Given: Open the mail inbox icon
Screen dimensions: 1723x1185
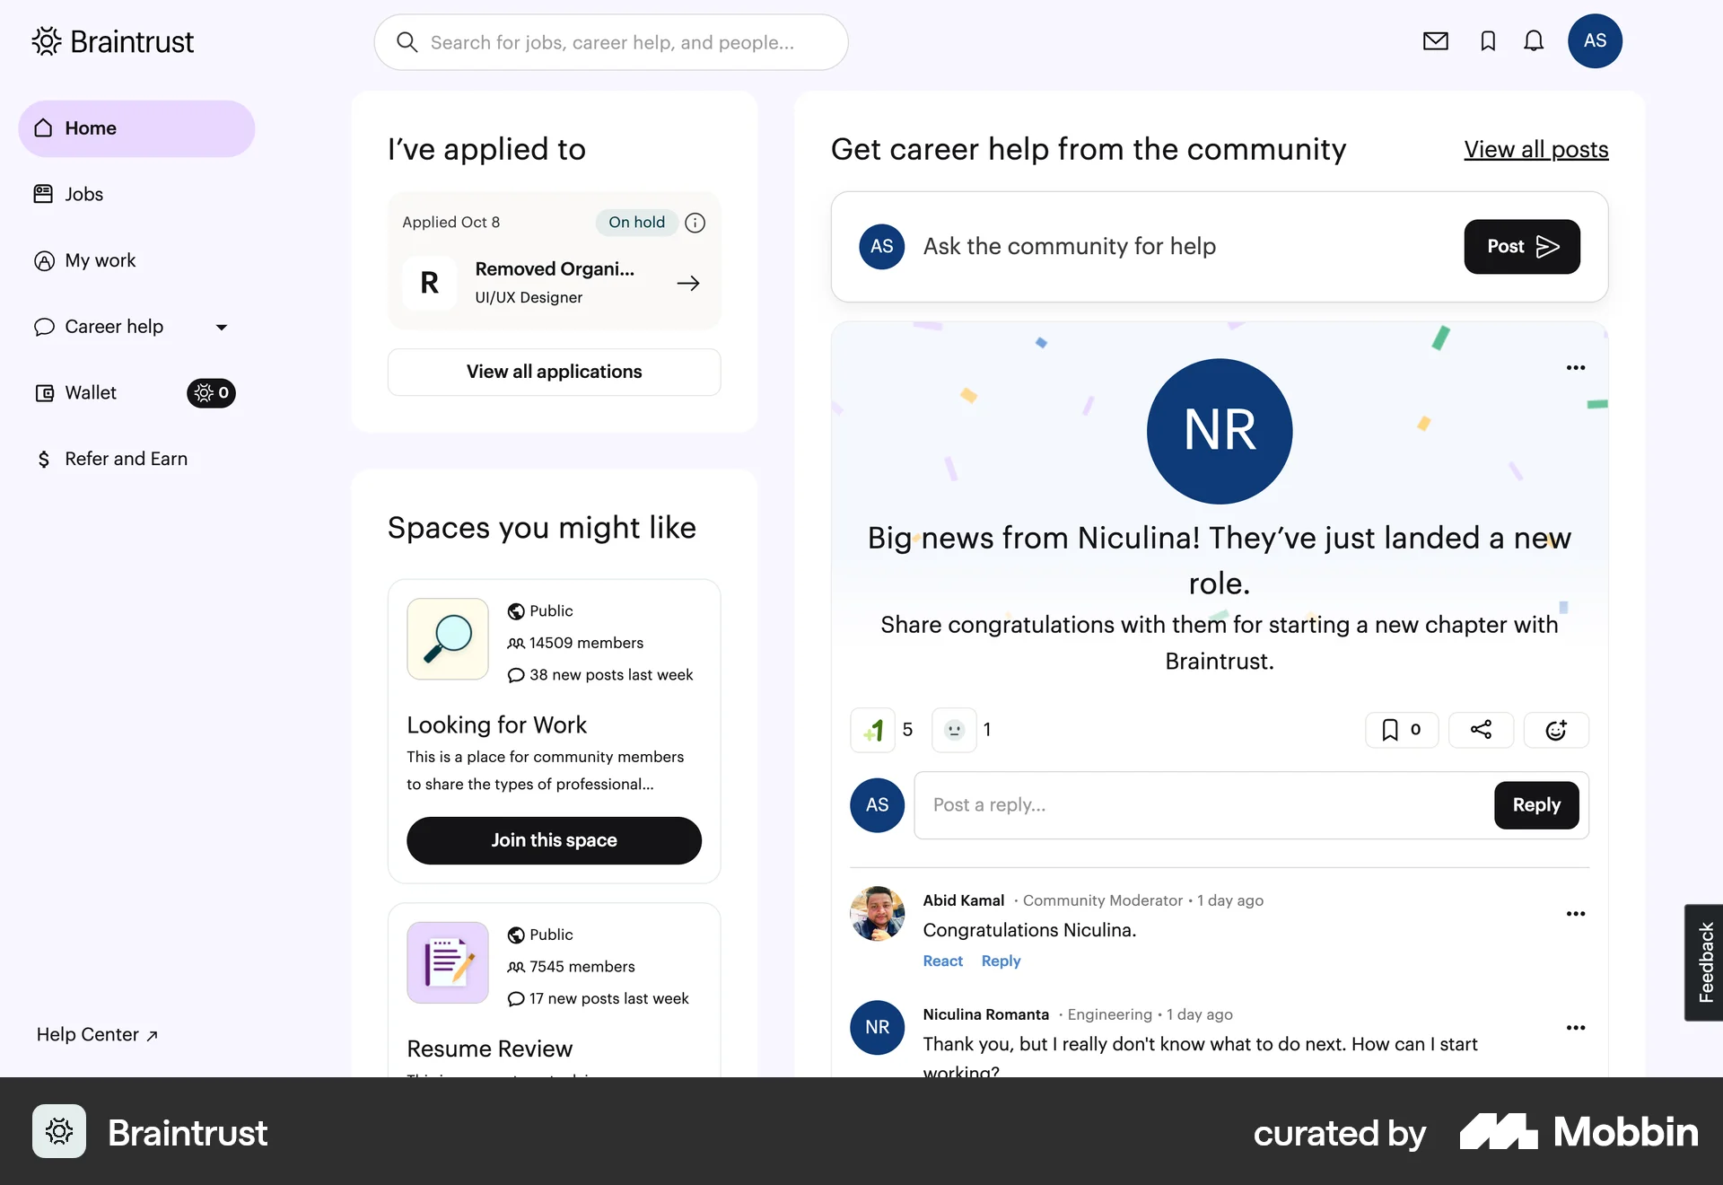Looking at the screenshot, I should pos(1437,41).
